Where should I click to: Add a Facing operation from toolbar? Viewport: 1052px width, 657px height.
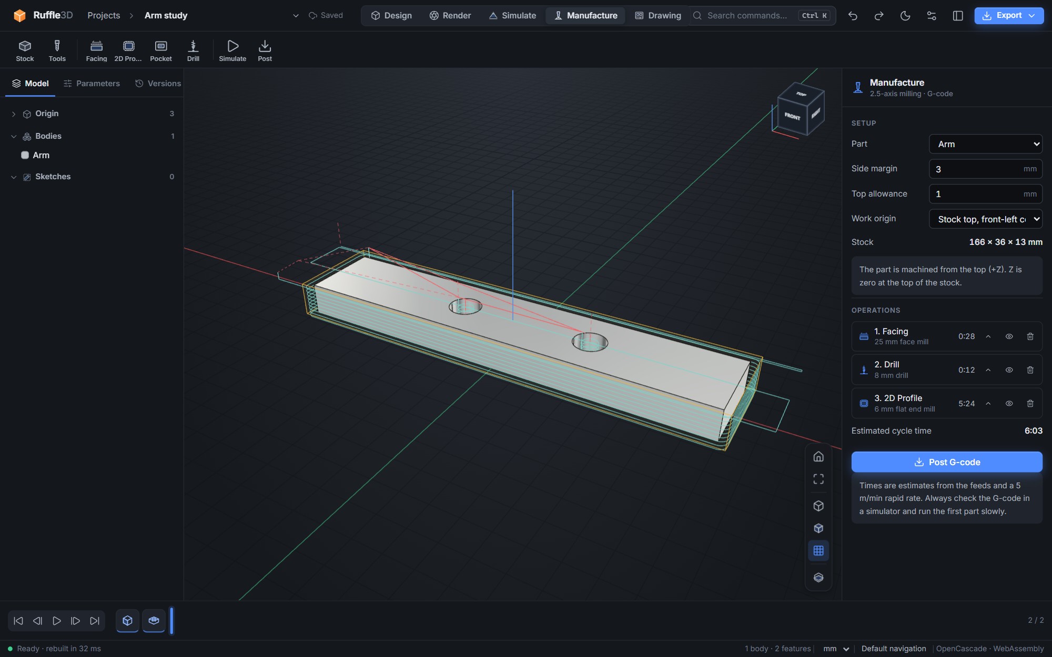96,50
